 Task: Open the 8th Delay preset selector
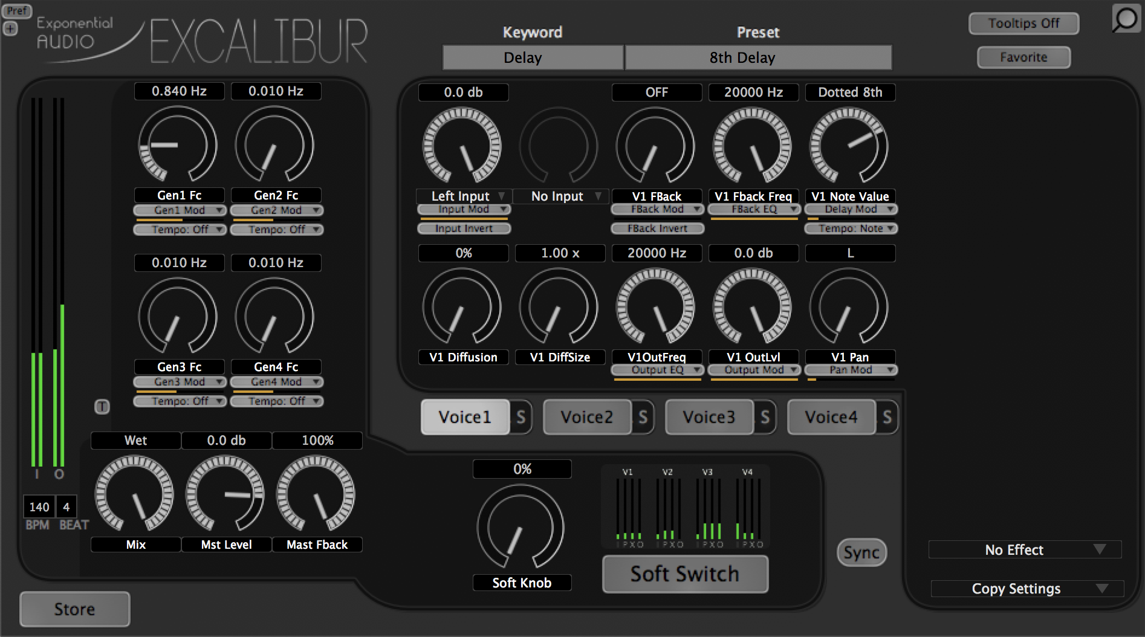click(758, 57)
